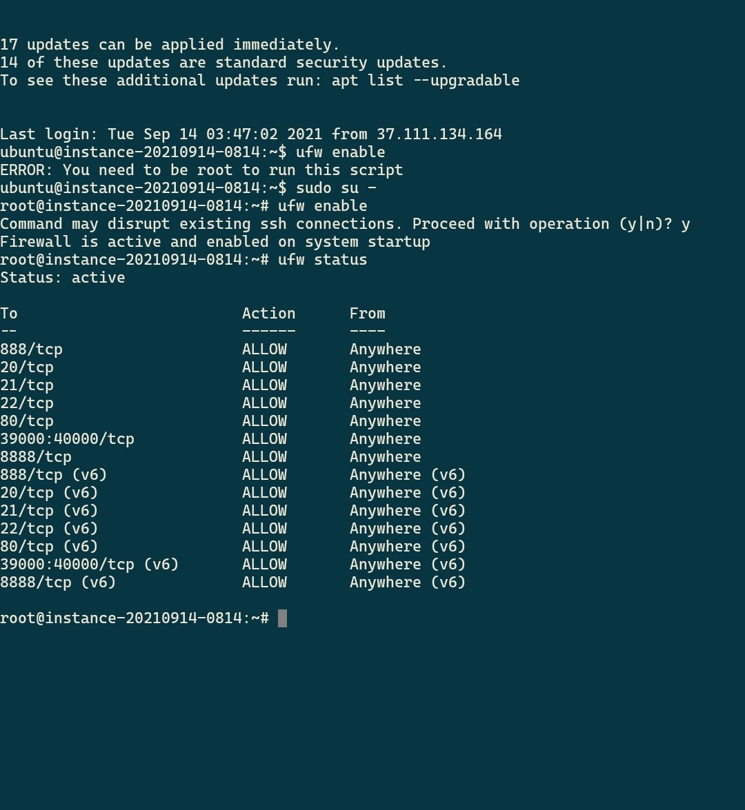Screen dimensions: 745x810
Task: Click the 'ufw status' command text
Action: coord(322,260)
